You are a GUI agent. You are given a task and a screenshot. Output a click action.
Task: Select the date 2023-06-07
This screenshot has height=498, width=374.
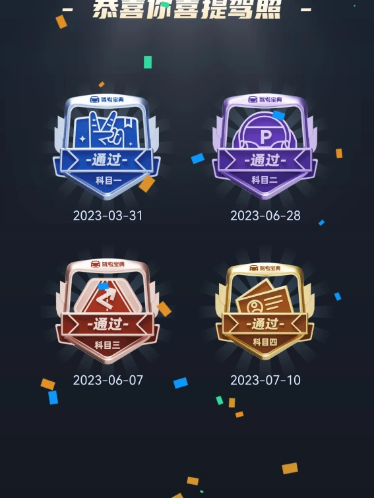pyautogui.click(x=108, y=380)
